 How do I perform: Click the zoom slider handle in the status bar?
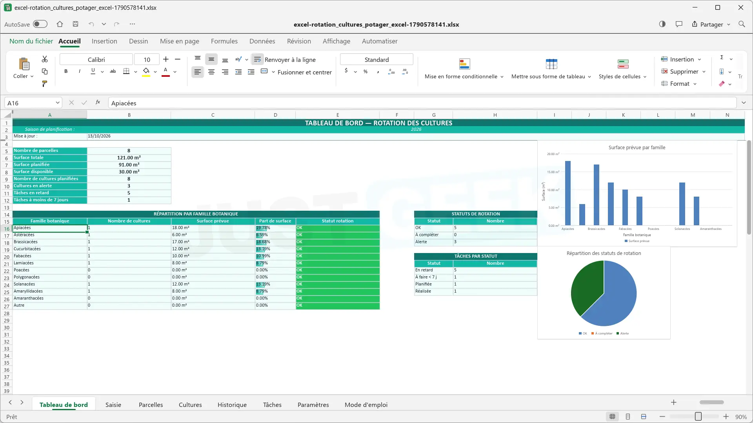pyautogui.click(x=698, y=417)
